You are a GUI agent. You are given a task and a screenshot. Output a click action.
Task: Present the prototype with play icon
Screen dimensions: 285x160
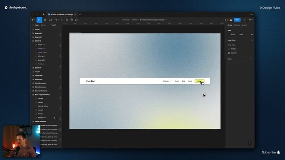tap(244, 20)
